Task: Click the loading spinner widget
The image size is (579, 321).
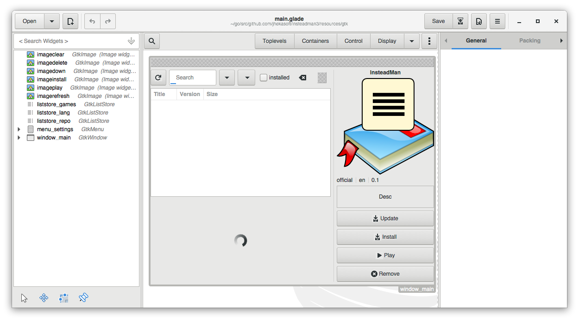Action: (240, 240)
